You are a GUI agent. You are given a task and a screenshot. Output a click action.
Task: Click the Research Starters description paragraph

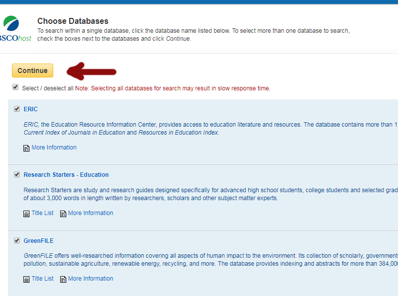click(x=210, y=194)
